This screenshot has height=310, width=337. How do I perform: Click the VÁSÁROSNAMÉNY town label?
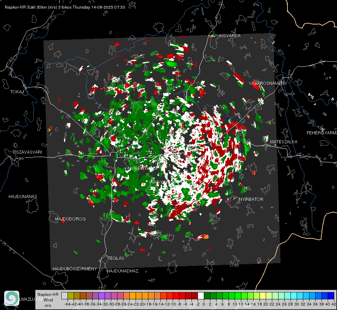click(268, 83)
